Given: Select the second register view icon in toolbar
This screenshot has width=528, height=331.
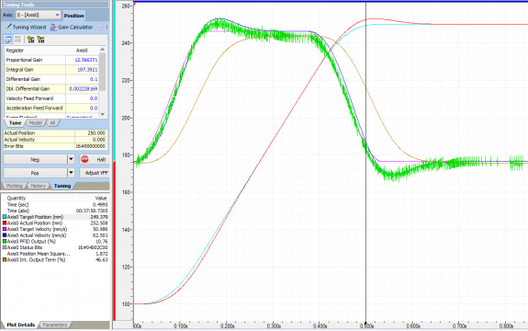Looking at the screenshot, I should point(17,40).
